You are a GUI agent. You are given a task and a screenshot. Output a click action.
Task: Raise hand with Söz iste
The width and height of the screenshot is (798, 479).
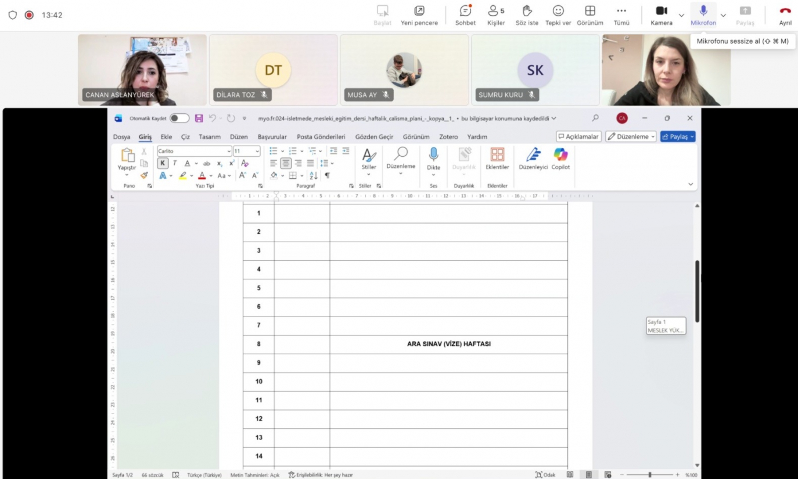527,12
